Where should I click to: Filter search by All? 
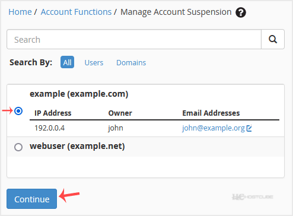(67, 62)
